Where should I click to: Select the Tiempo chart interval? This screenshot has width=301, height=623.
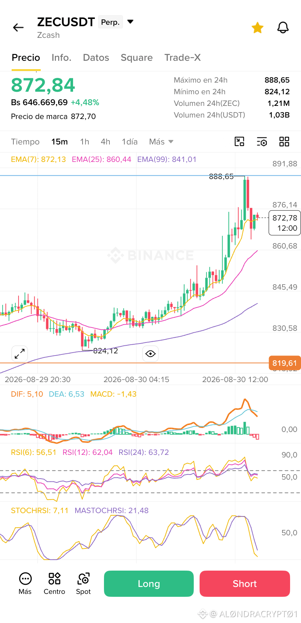click(25, 142)
